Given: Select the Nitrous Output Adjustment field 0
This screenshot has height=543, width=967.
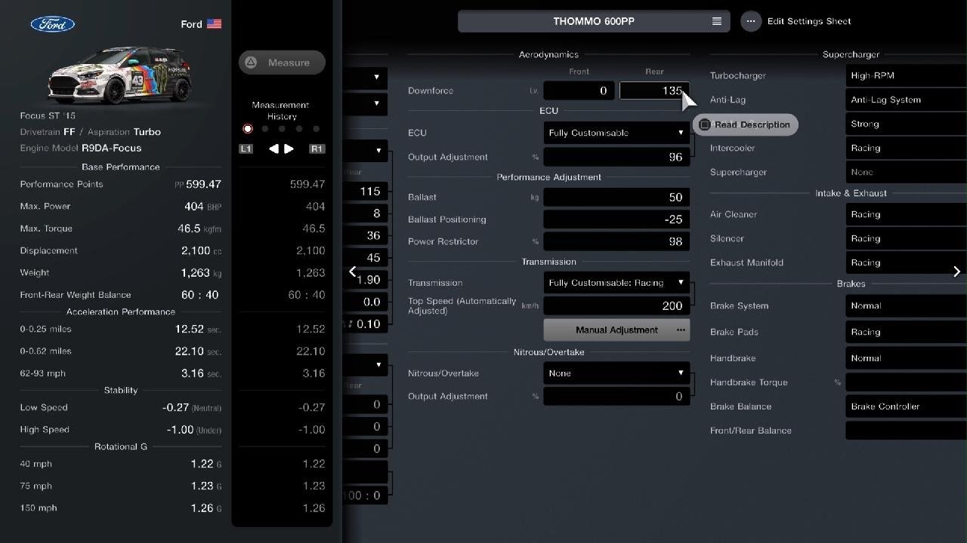Looking at the screenshot, I should click(x=616, y=396).
